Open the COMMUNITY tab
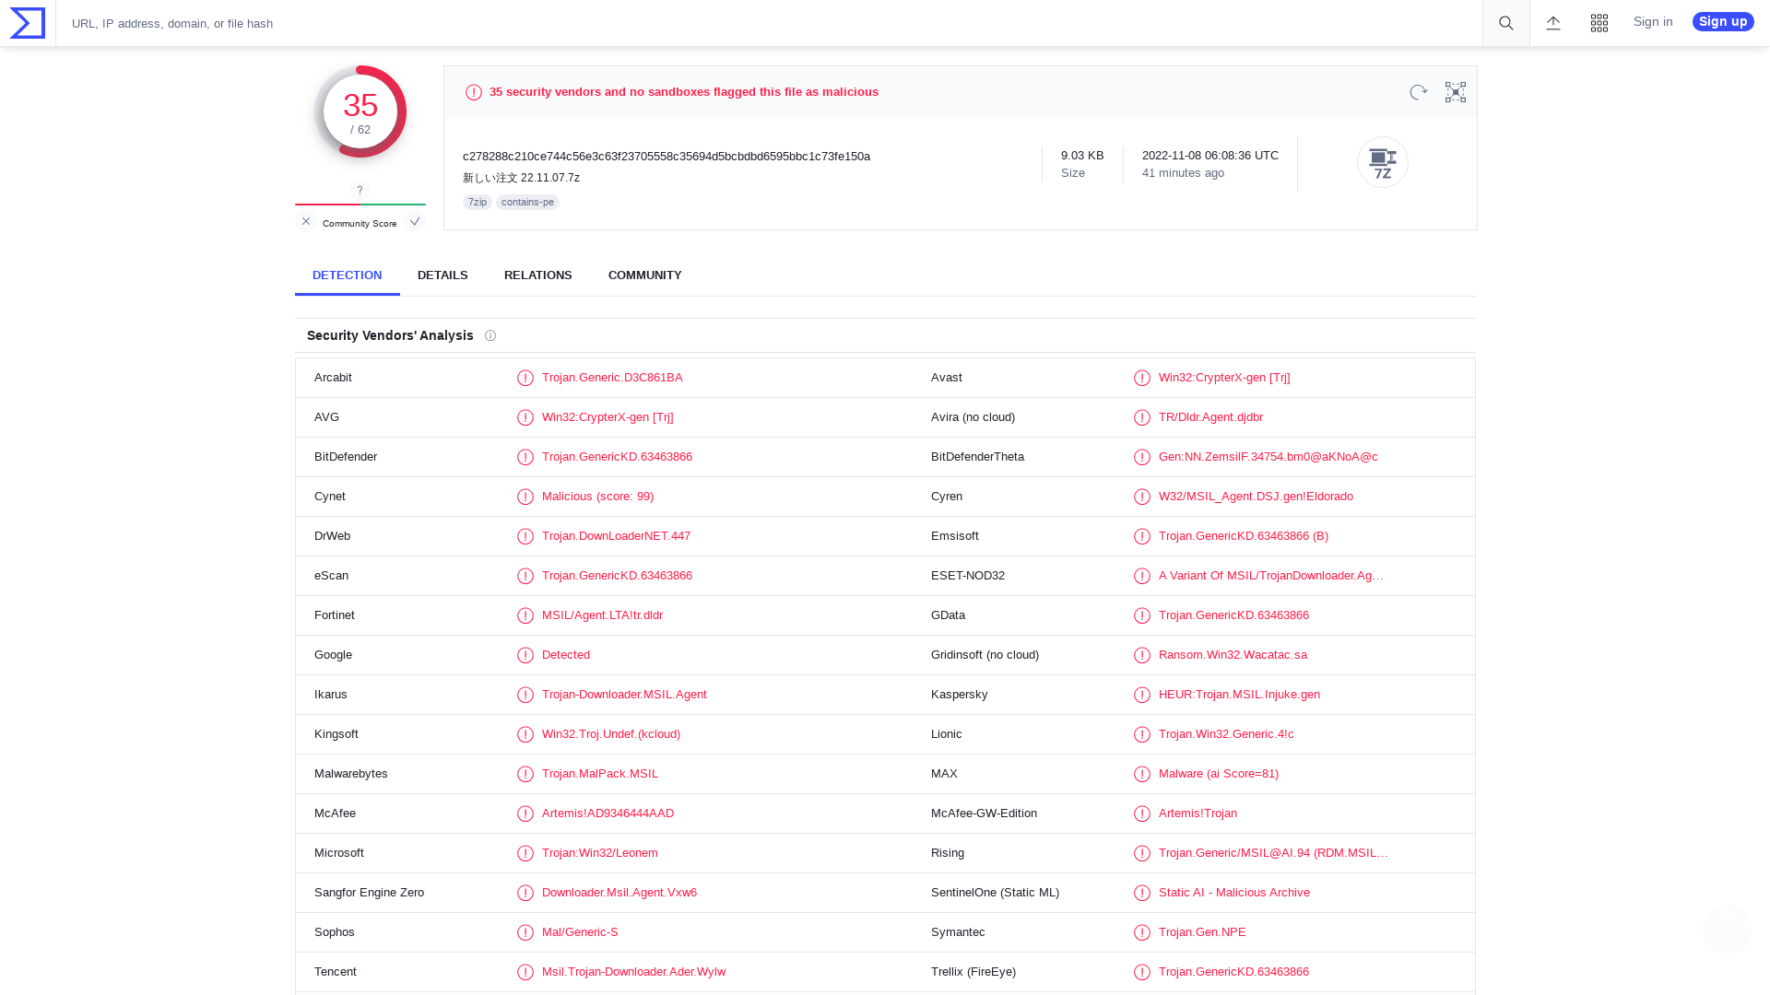The width and height of the screenshot is (1770, 995). 644,275
